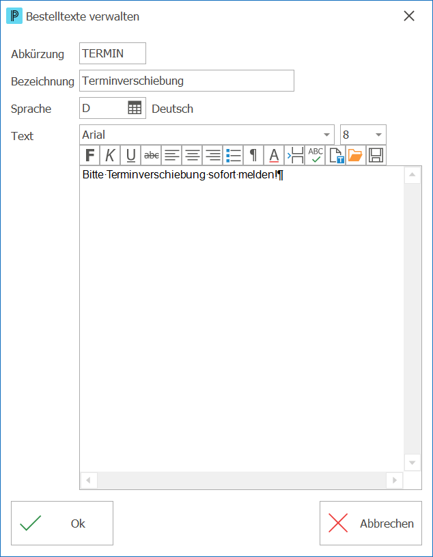Click the horizontal scrollbar left arrow
This screenshot has height=557, width=433.
point(89,480)
